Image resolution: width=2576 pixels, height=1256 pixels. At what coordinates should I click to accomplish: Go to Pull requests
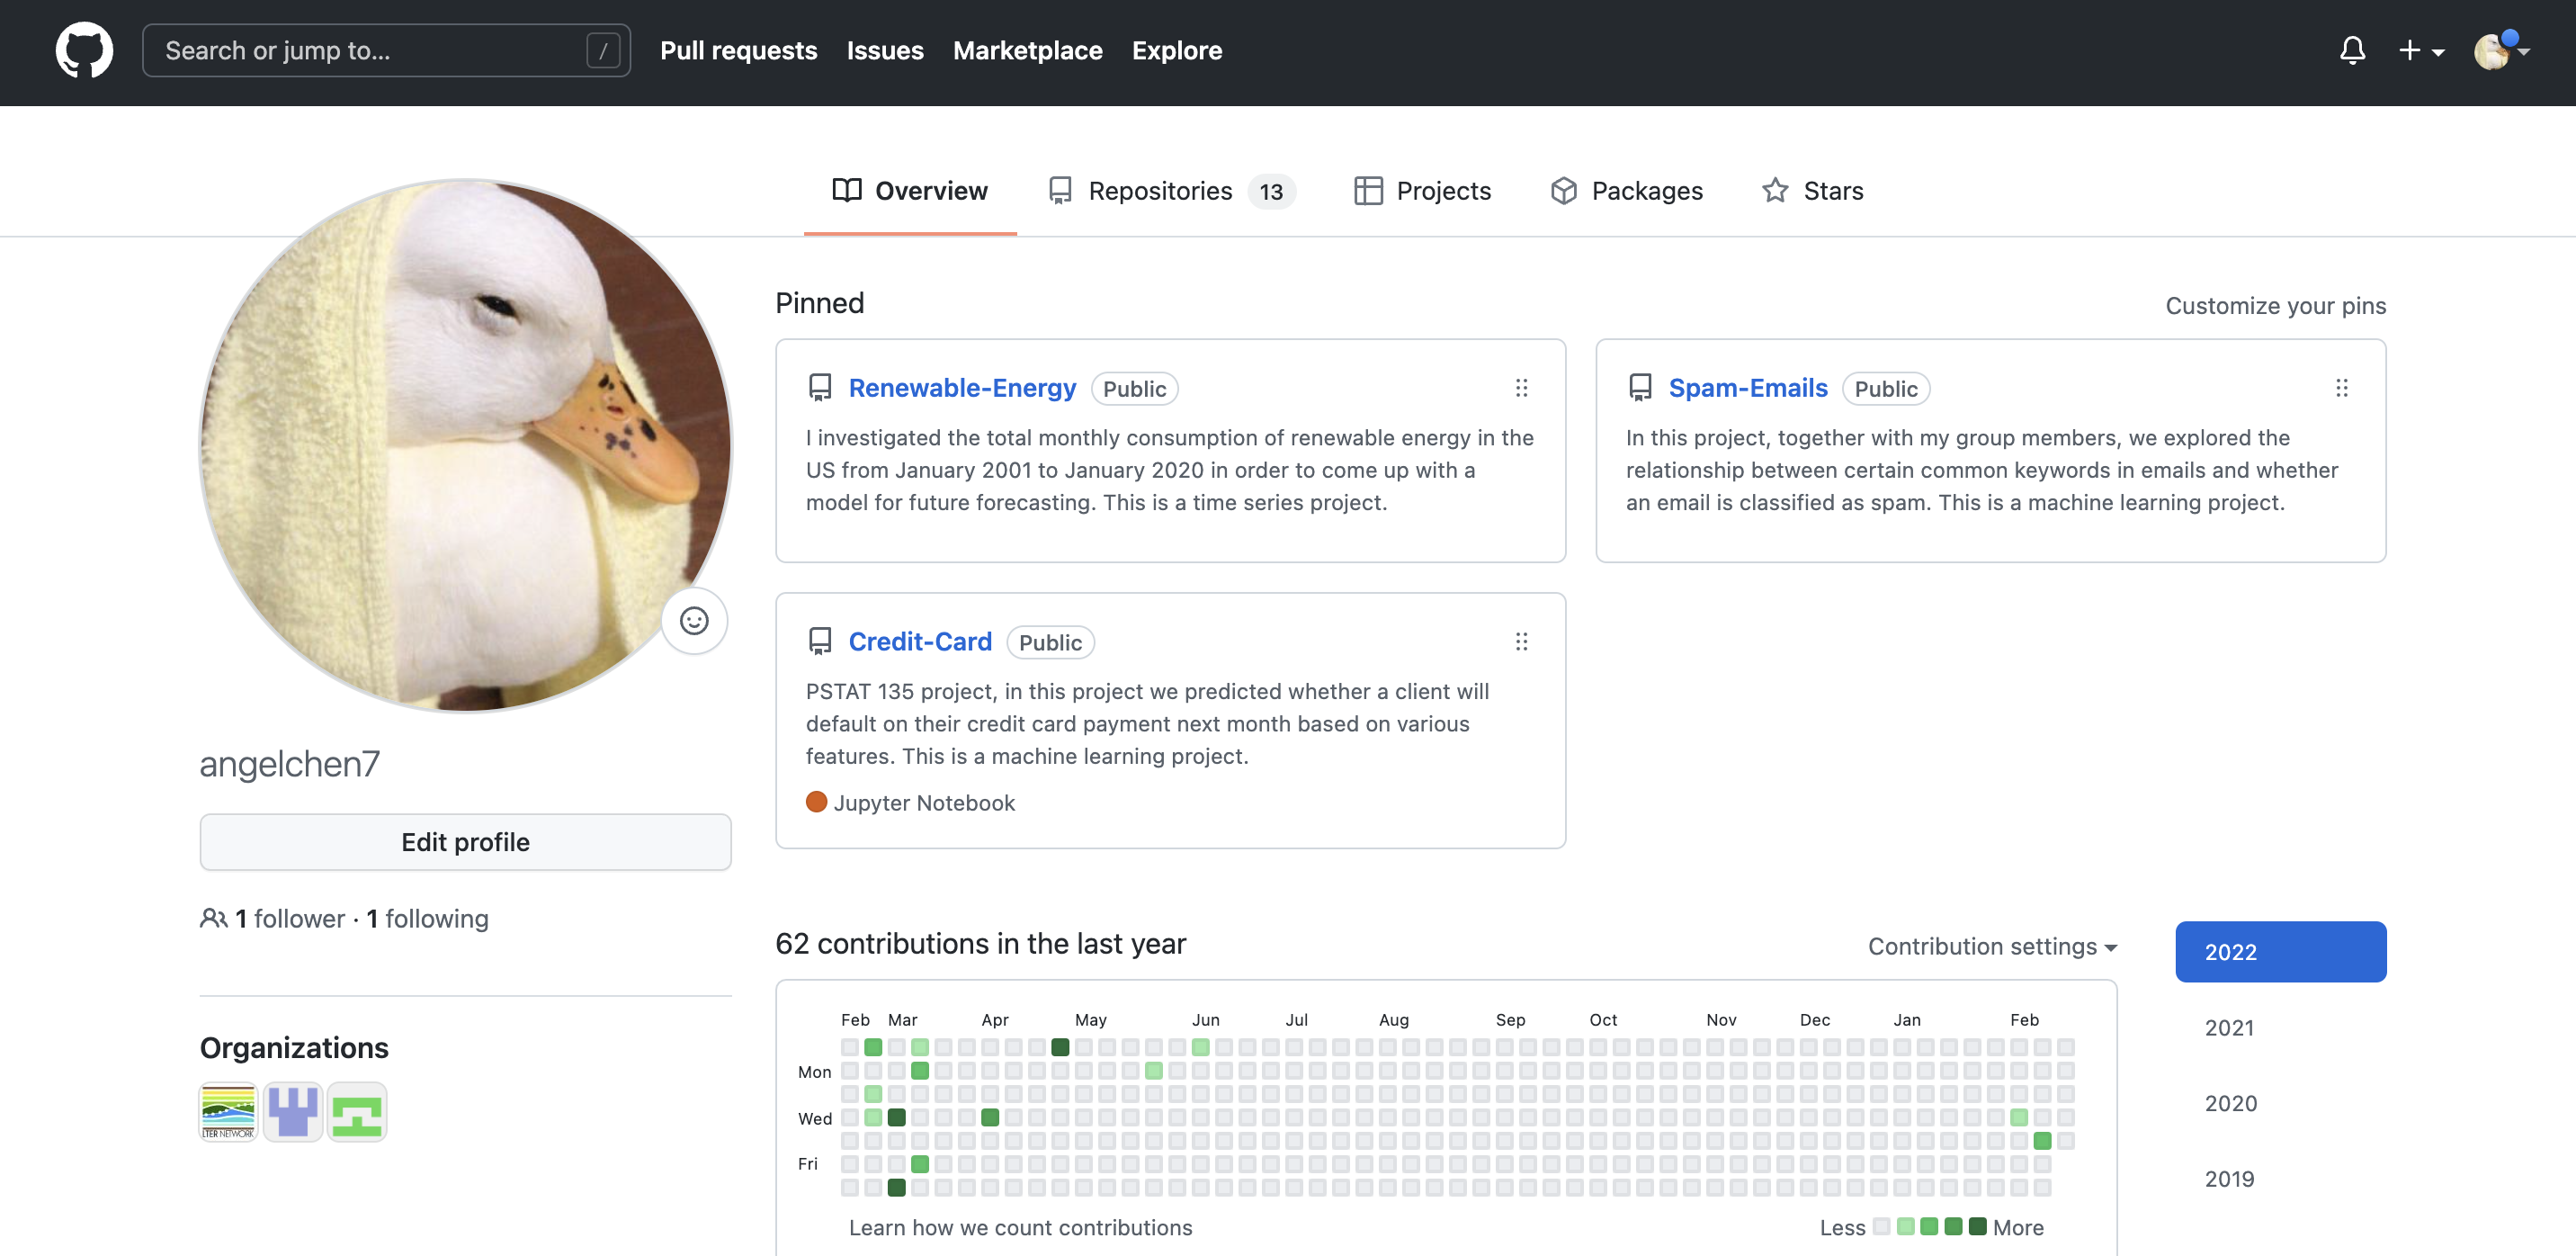(738, 50)
